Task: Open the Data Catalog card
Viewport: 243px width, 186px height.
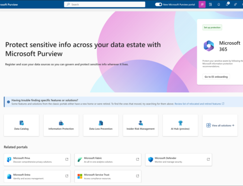Action: point(21,125)
